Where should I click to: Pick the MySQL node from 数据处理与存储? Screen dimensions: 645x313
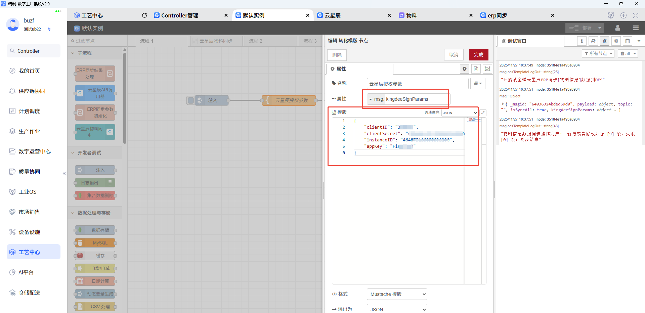click(x=95, y=243)
